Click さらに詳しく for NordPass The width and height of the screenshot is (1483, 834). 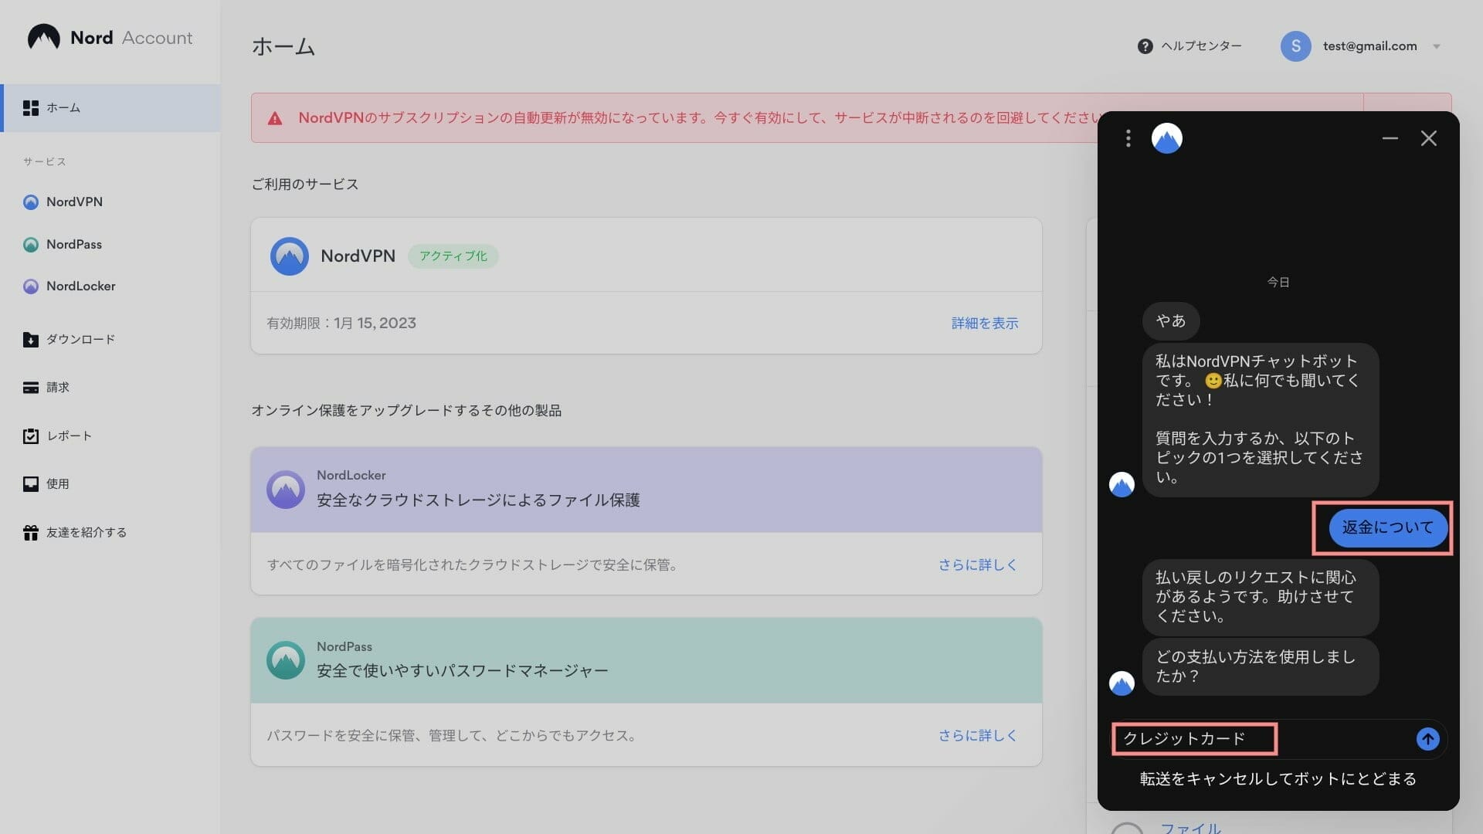[x=978, y=736]
